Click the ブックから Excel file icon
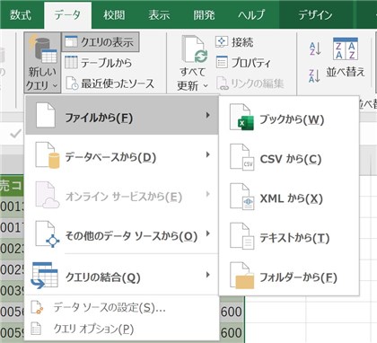The width and height of the screenshot is (377, 343). pyautogui.click(x=241, y=117)
